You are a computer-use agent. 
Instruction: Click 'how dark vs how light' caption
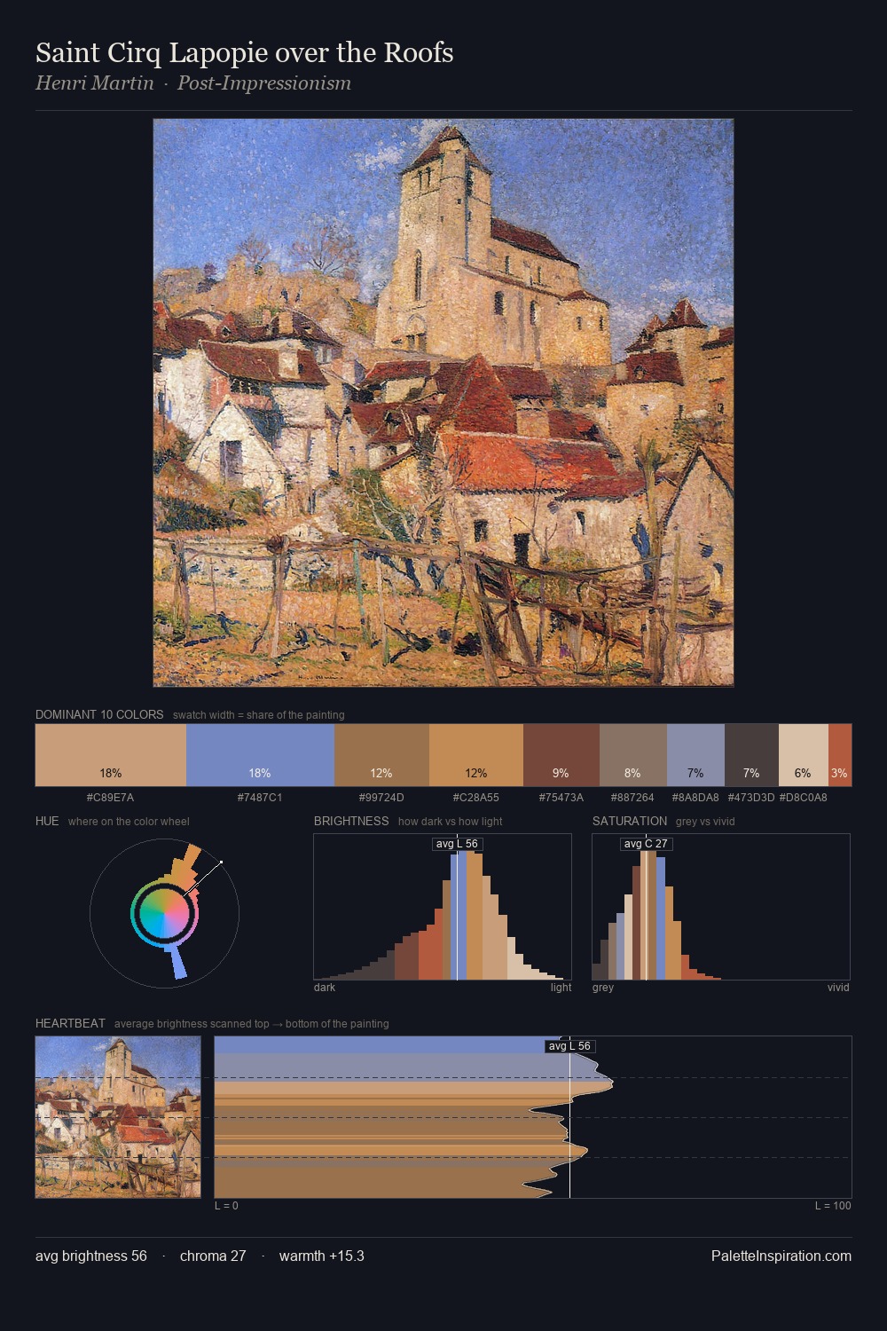coord(451,822)
